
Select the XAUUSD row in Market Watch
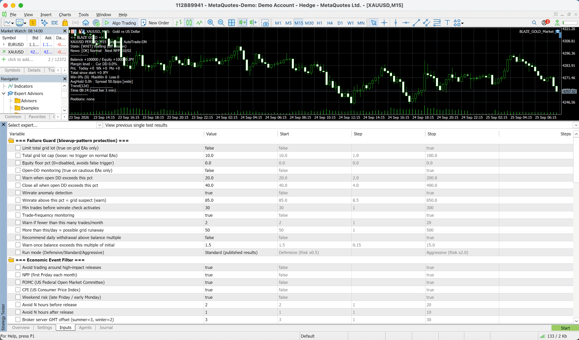pyautogui.click(x=34, y=52)
